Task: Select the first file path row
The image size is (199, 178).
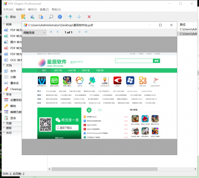Action: pos(188,29)
